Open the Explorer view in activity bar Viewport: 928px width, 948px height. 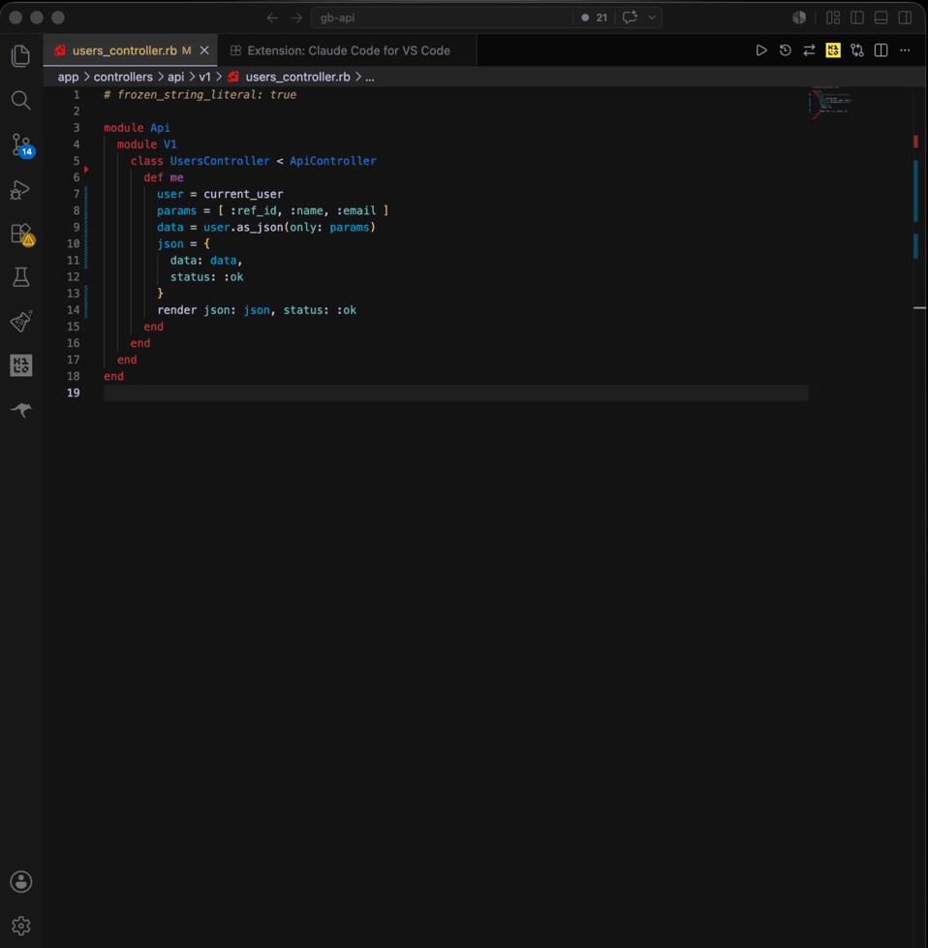[21, 55]
